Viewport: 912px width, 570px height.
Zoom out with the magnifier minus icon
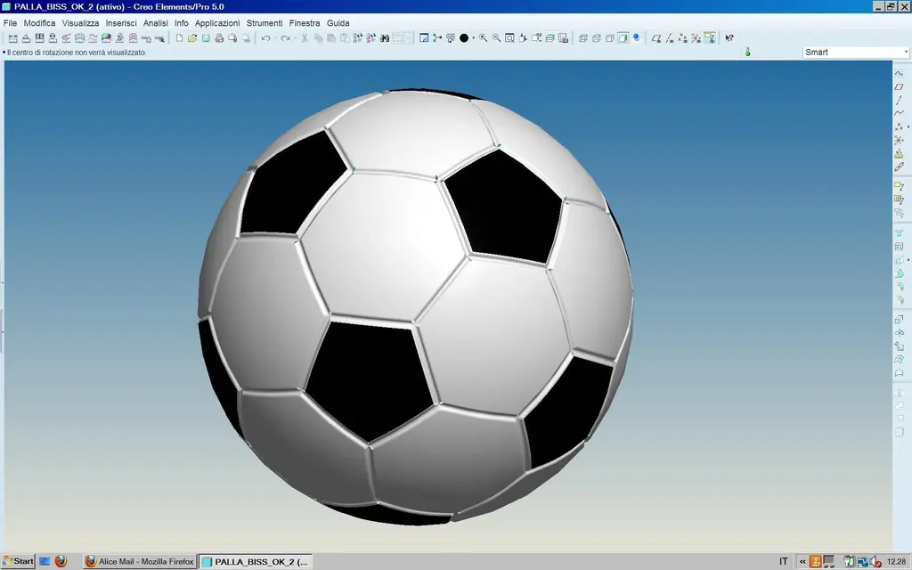click(x=496, y=38)
